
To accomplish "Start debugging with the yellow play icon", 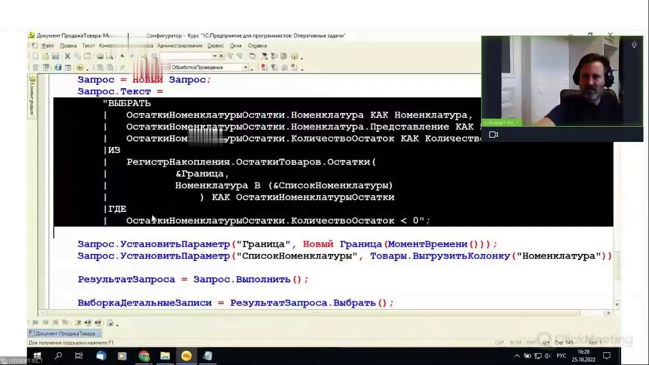I will 80,67.
